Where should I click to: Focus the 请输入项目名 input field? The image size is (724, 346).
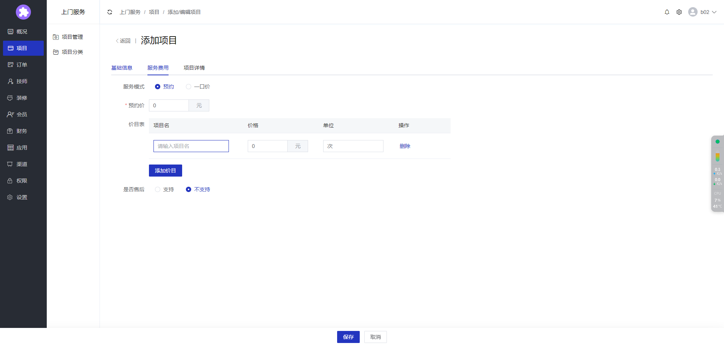[x=191, y=146]
